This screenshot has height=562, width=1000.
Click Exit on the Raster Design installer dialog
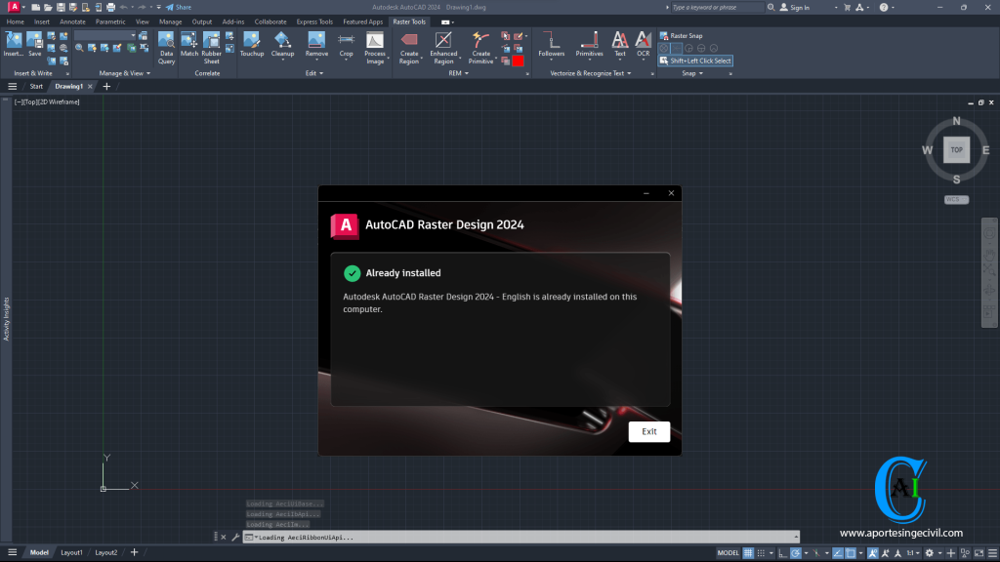(x=648, y=431)
